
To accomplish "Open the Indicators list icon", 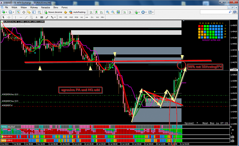I will click(x=136, y=12).
